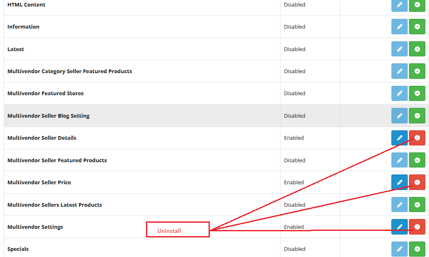The image size is (429, 257).
Task: Uninstall the Multivendor Settings module
Action: pyautogui.click(x=417, y=226)
